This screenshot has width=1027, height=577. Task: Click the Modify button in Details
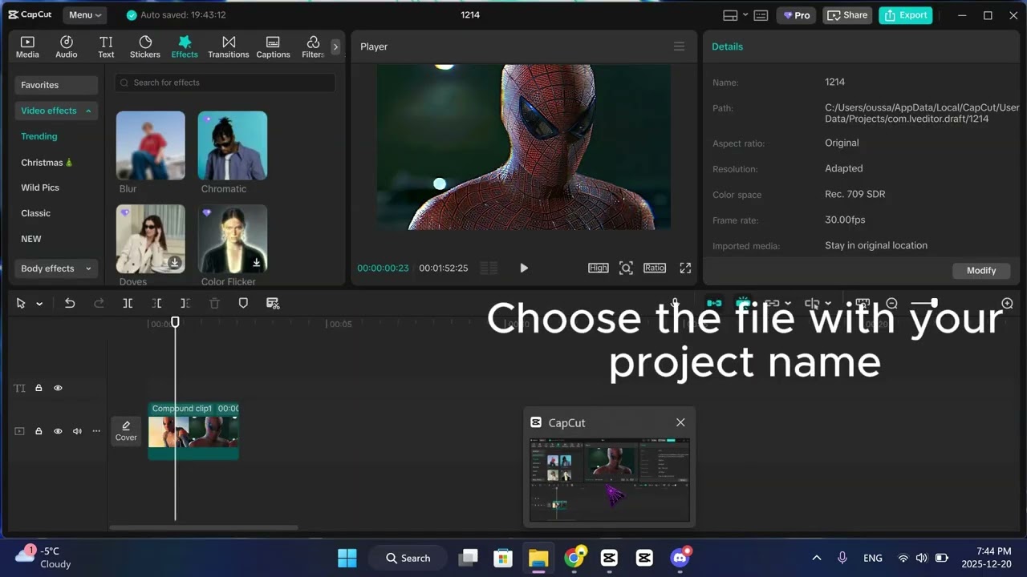coord(981,271)
